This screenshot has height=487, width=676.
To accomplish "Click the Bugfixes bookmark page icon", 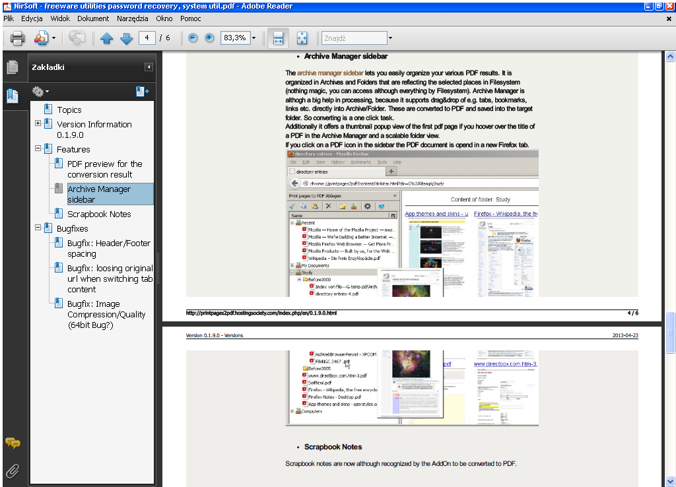I will coord(48,228).
